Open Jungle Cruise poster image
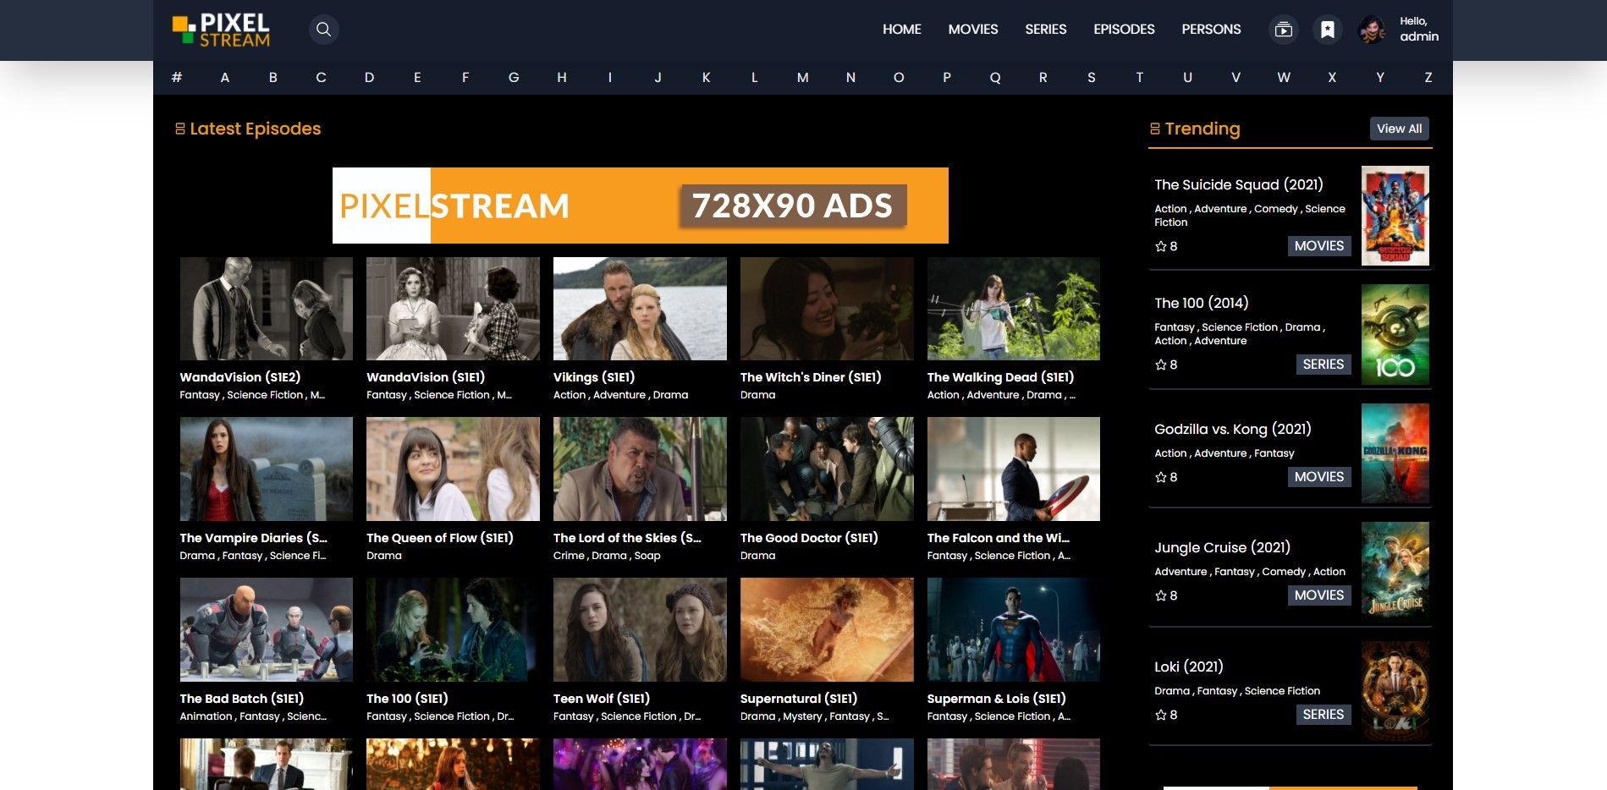 click(x=1395, y=572)
